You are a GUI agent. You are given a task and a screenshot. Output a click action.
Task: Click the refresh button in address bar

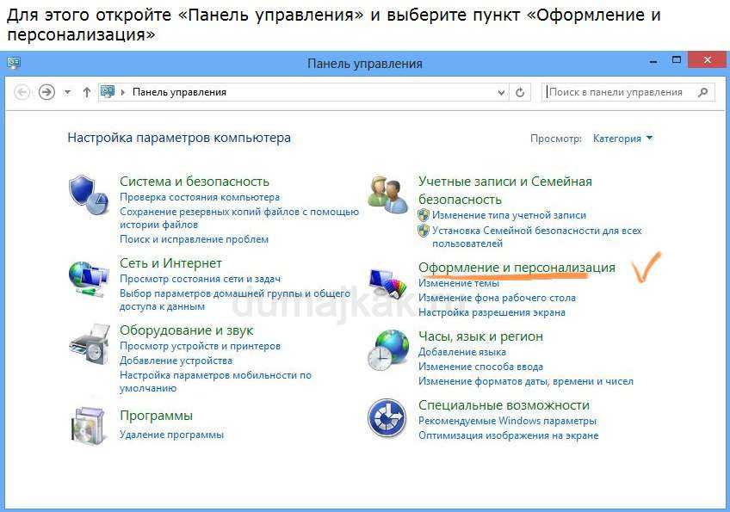pos(520,92)
